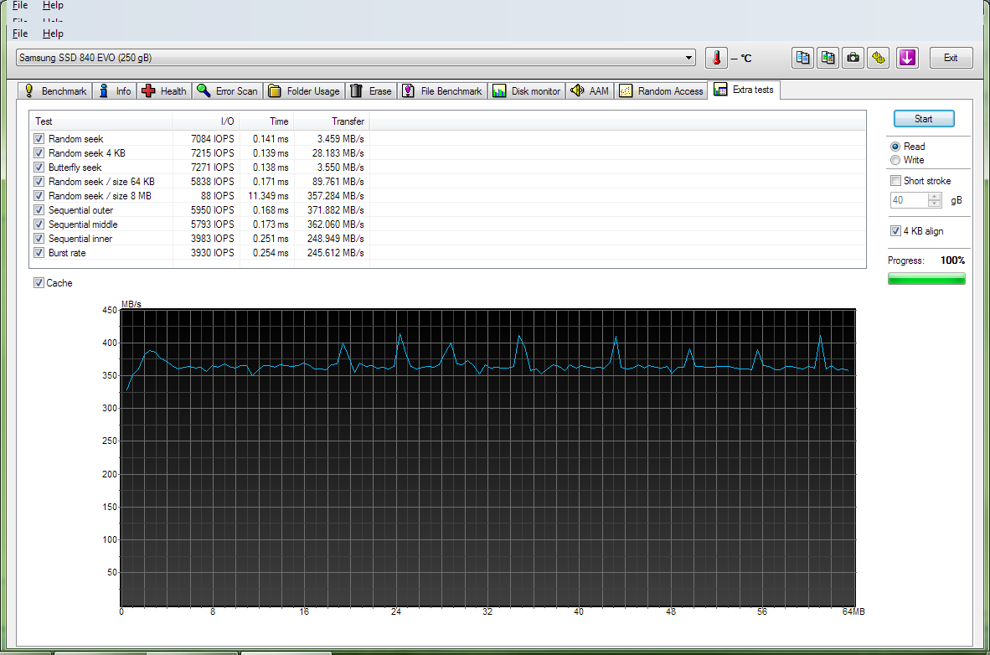The image size is (990, 655).
Task: Click the Extra tests tab icon
Action: (x=720, y=90)
